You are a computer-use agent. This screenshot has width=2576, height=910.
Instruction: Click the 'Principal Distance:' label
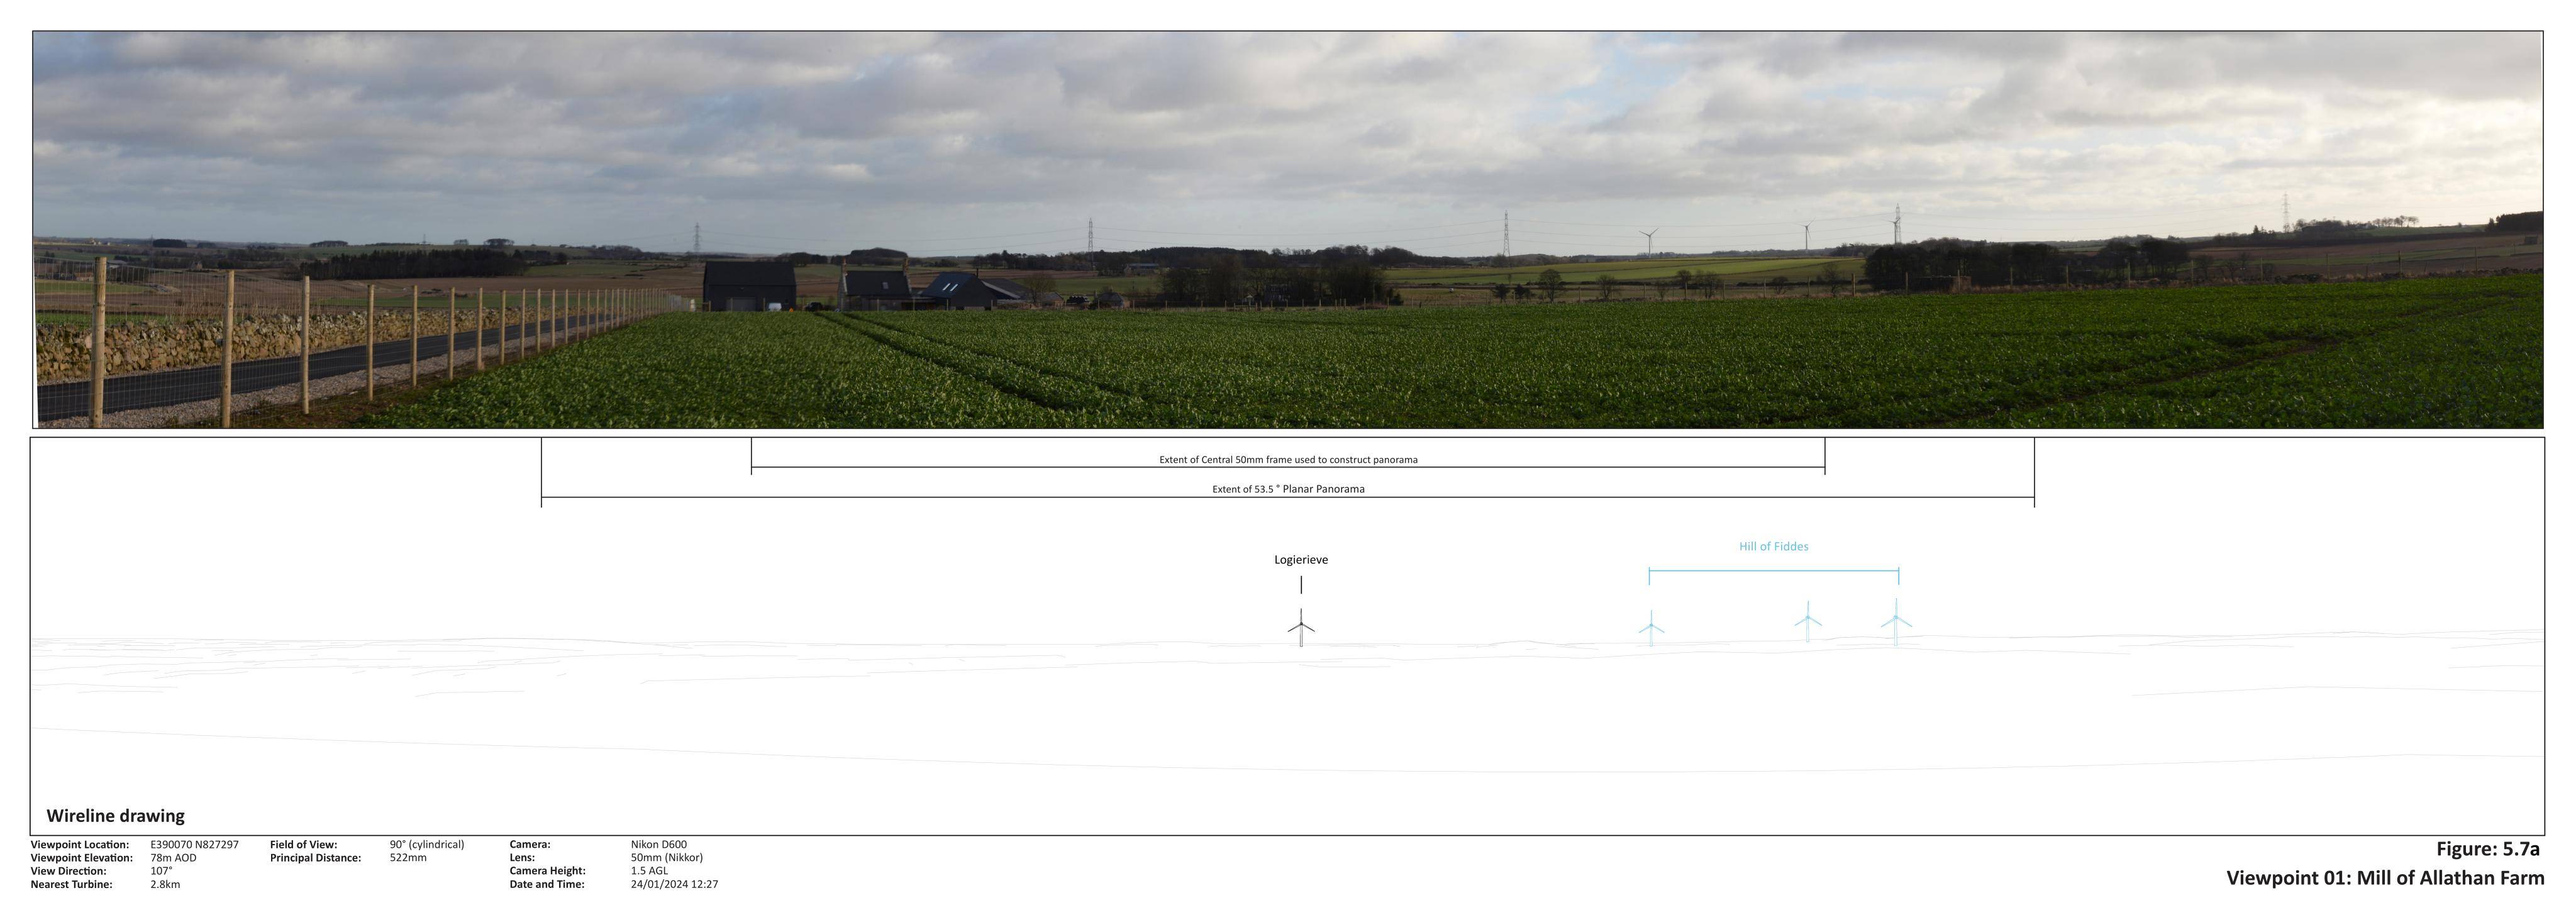pyautogui.click(x=316, y=858)
